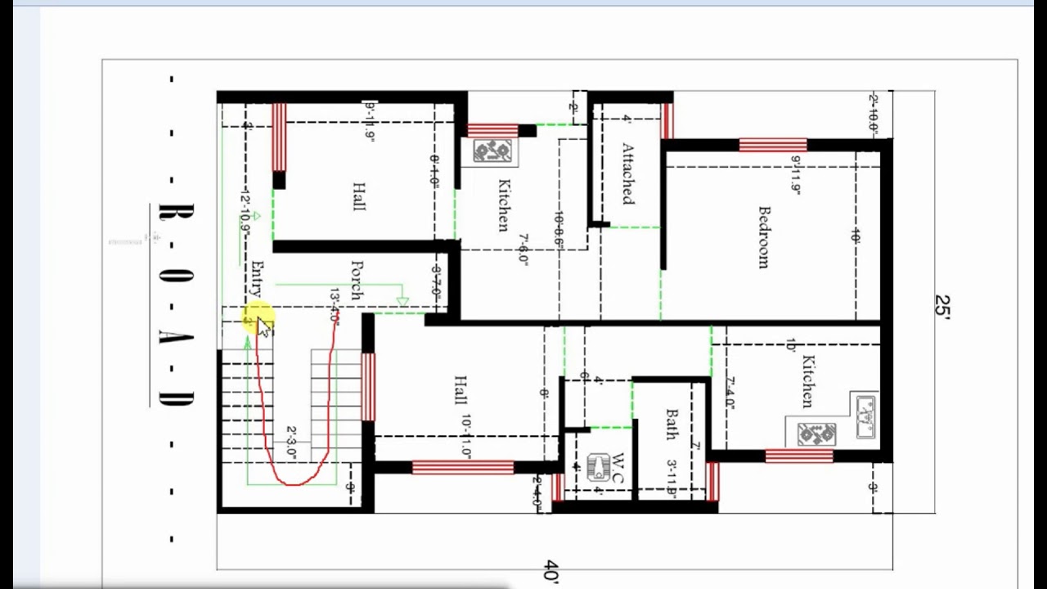Click the sink symbol in the Kitchen counter
This screenshot has width=1047, height=589.
(x=865, y=416)
